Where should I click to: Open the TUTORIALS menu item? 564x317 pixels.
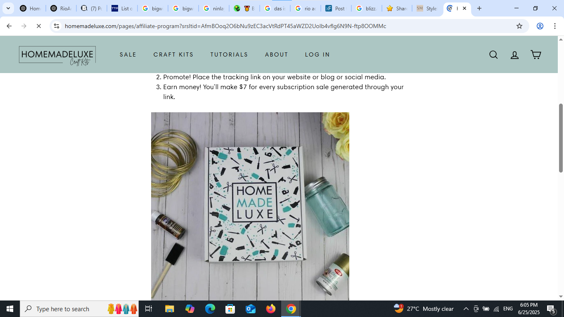click(x=229, y=54)
